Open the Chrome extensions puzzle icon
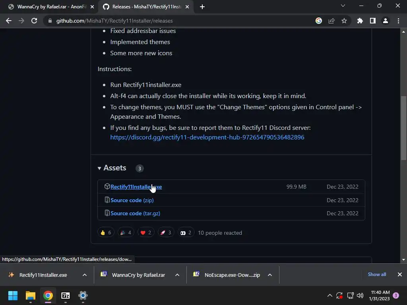This screenshot has height=305, width=407. [360, 21]
